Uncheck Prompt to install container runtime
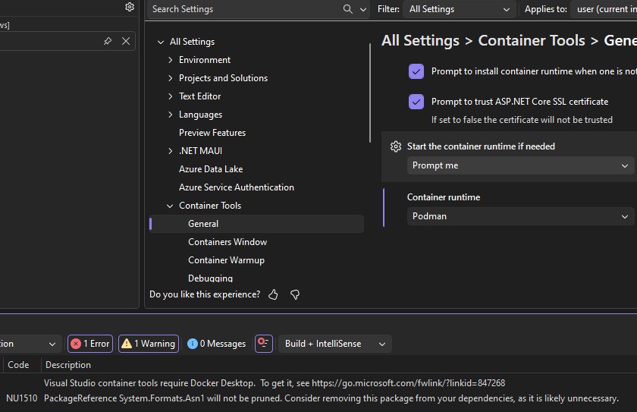The height and width of the screenshot is (412, 637). click(x=416, y=71)
